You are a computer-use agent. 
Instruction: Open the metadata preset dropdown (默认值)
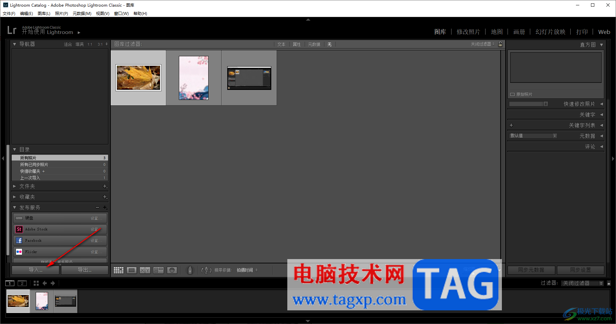(x=533, y=136)
